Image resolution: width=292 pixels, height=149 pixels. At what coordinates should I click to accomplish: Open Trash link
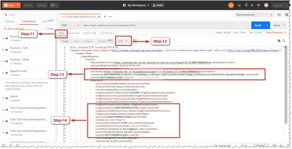pyautogui.click(x=50, y=29)
